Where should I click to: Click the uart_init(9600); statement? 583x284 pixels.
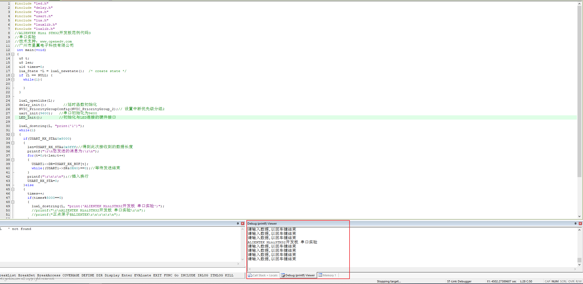pos(36,113)
